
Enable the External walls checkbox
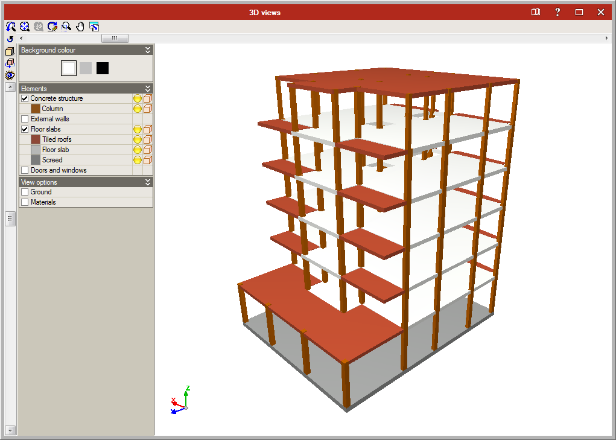[x=25, y=119]
